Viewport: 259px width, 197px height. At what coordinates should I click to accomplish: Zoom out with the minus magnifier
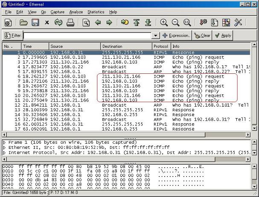click(175, 23)
